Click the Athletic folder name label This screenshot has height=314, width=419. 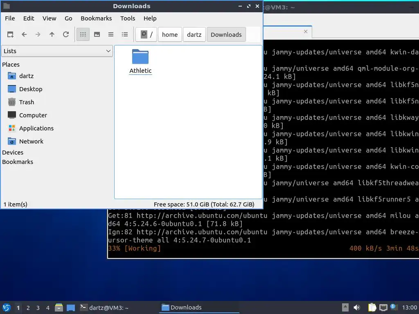[x=141, y=71]
